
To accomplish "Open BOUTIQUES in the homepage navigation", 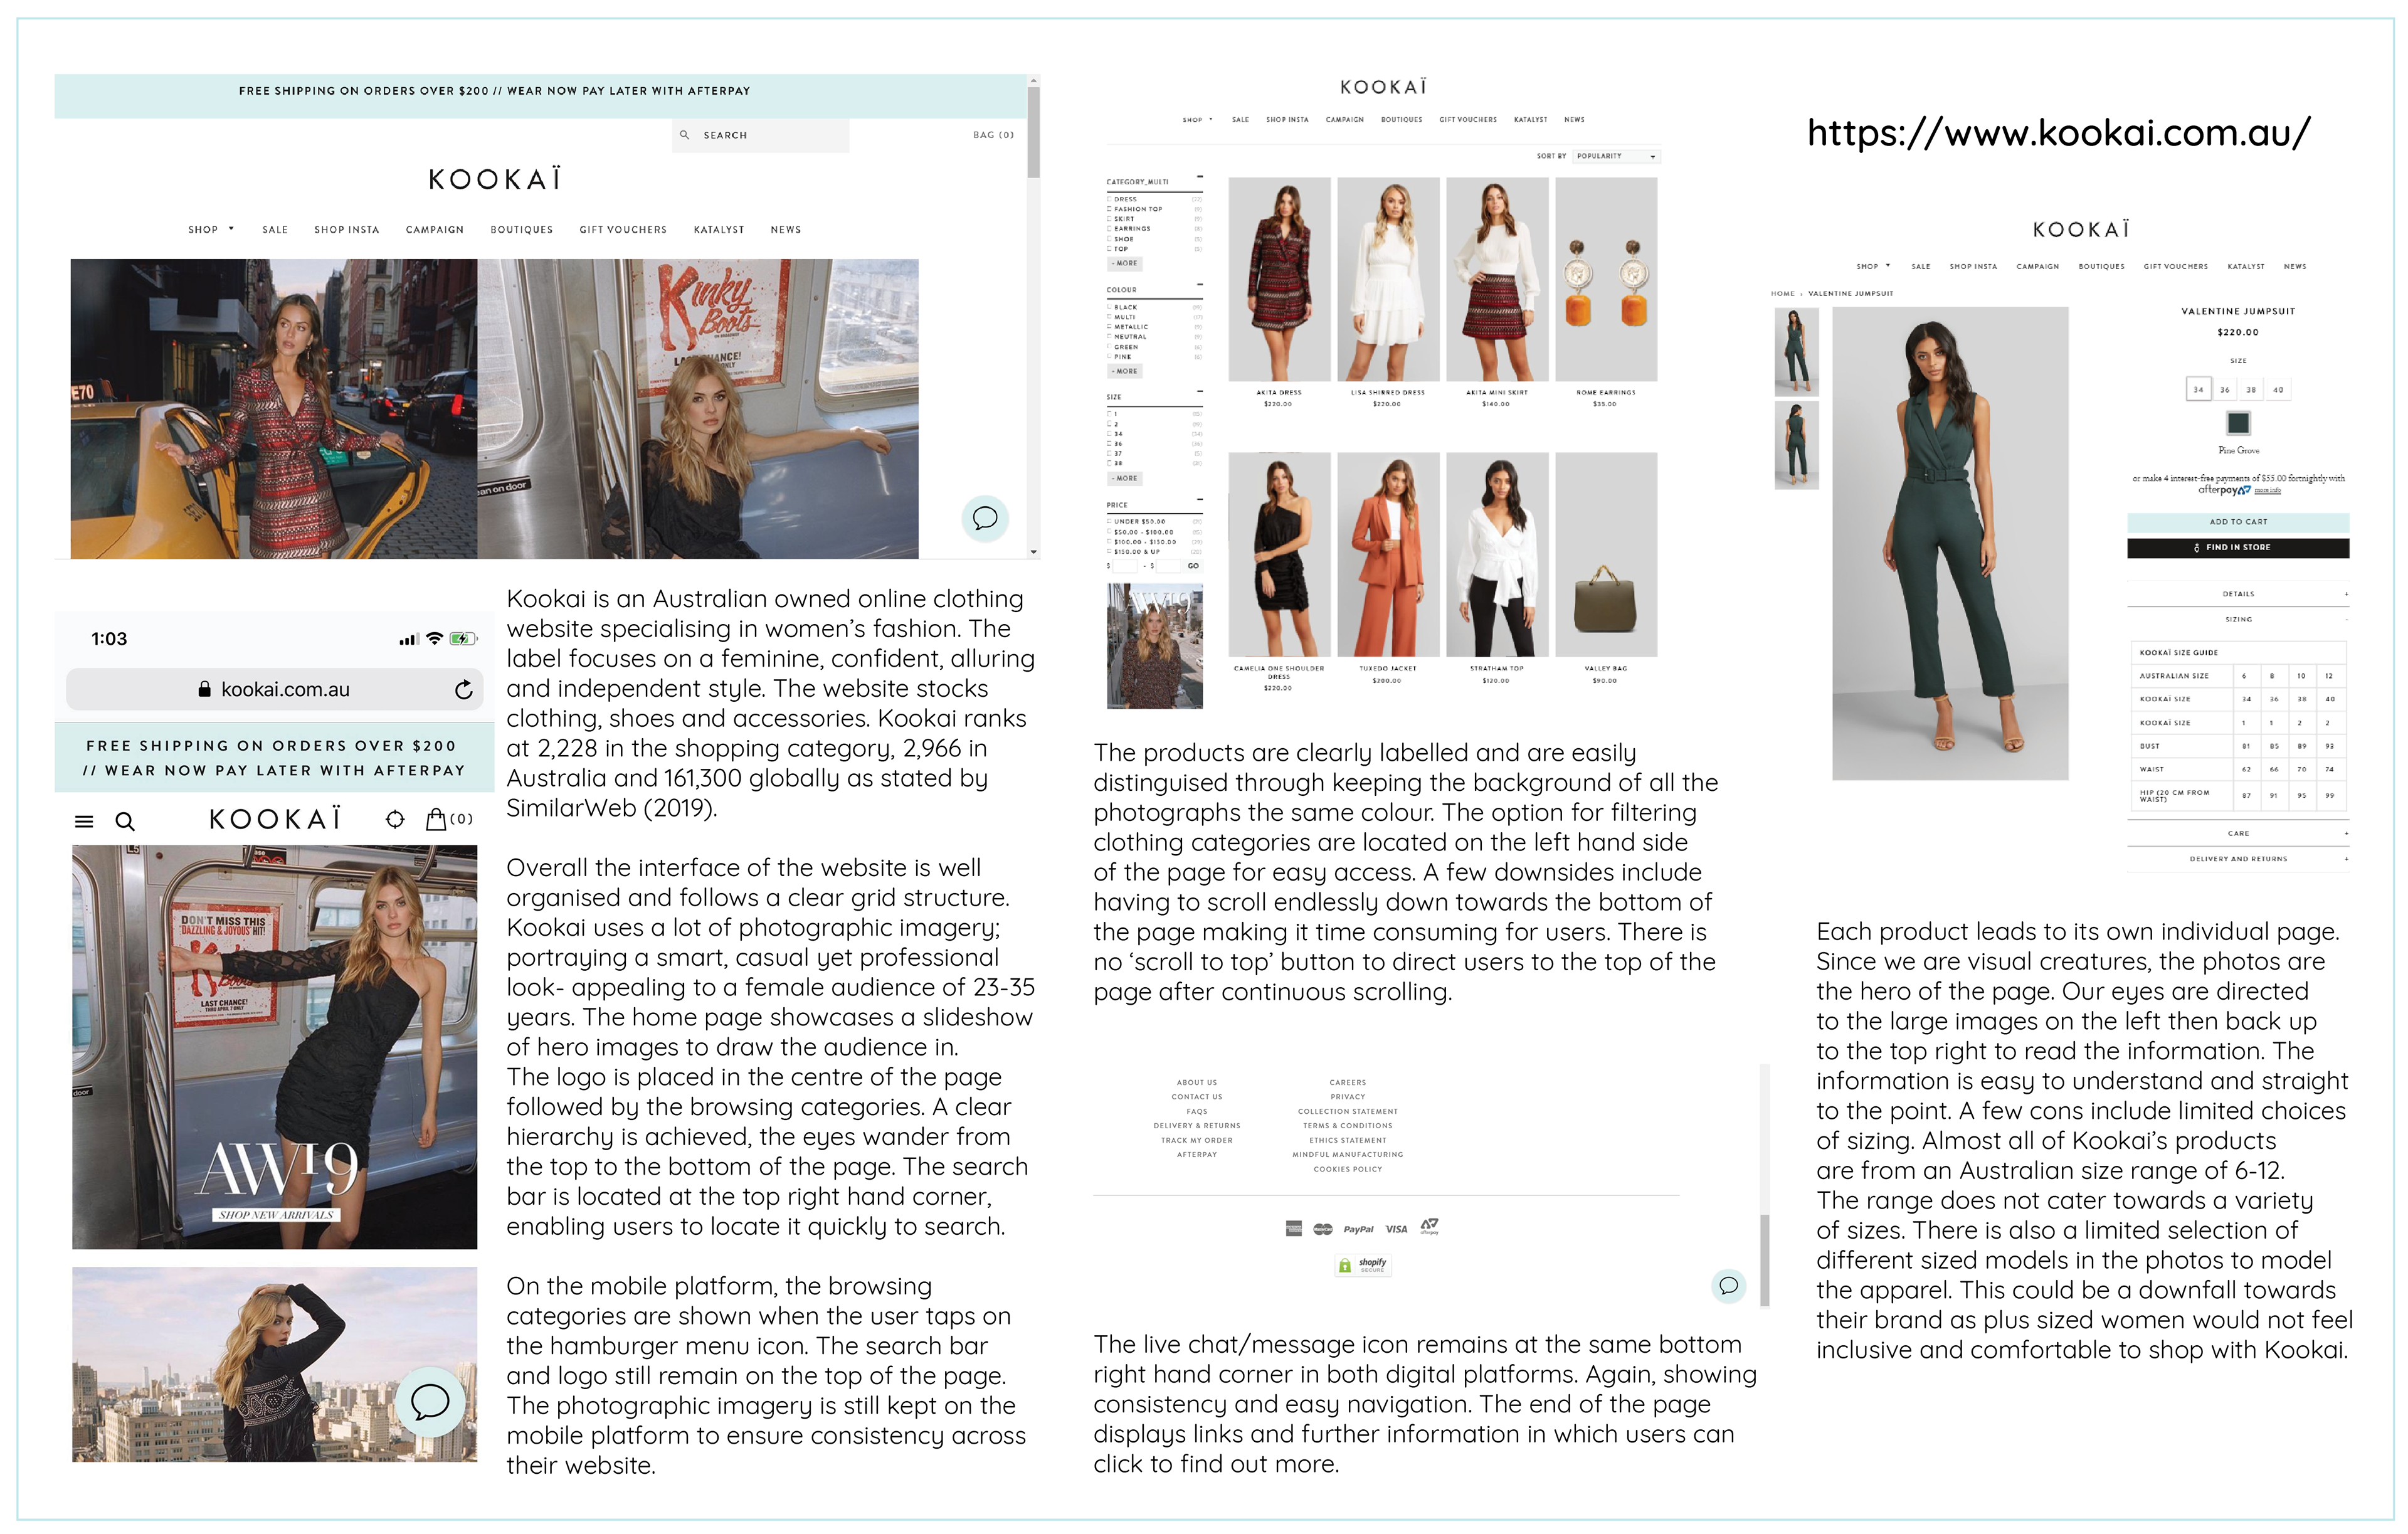I will coord(522,230).
